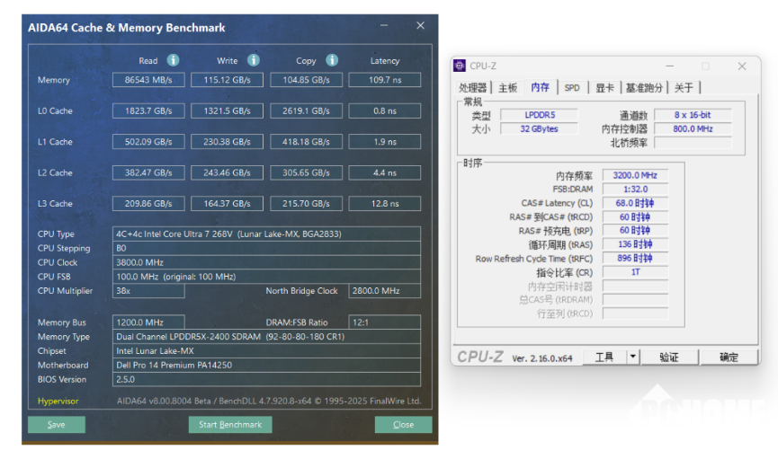This screenshot has height=459, width=778.
Task: Select the SPD tab
Action: (x=572, y=87)
